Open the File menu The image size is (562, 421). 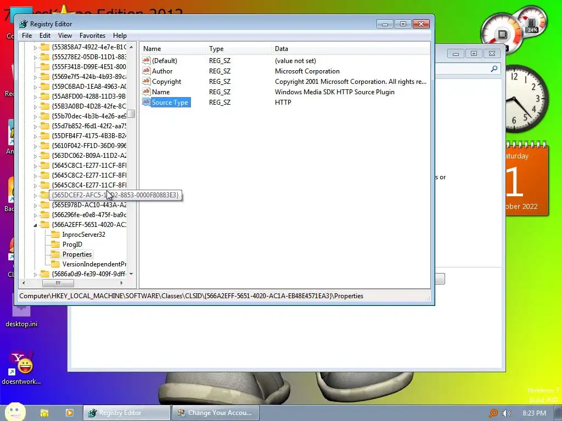[27, 36]
